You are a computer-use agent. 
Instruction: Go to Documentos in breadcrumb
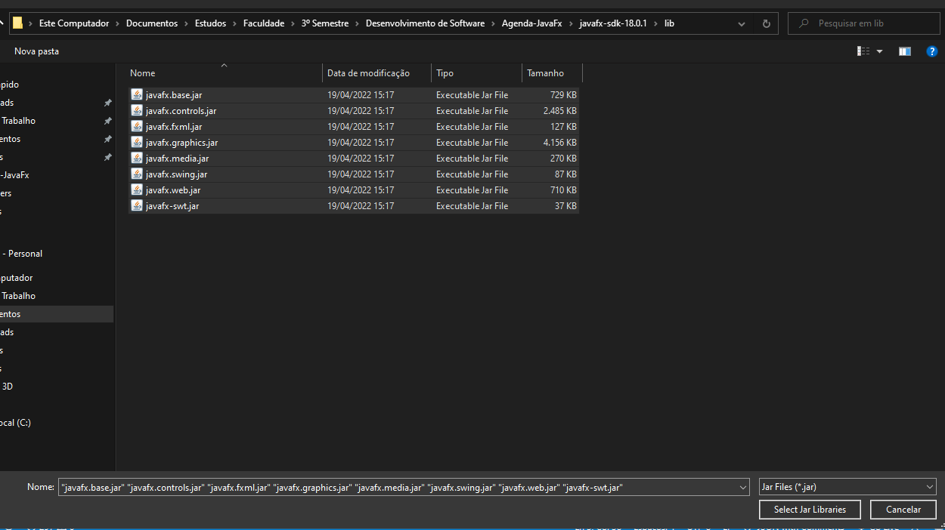pos(152,23)
